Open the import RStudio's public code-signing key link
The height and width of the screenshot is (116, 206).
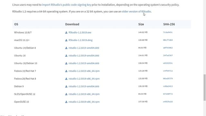(67, 5)
